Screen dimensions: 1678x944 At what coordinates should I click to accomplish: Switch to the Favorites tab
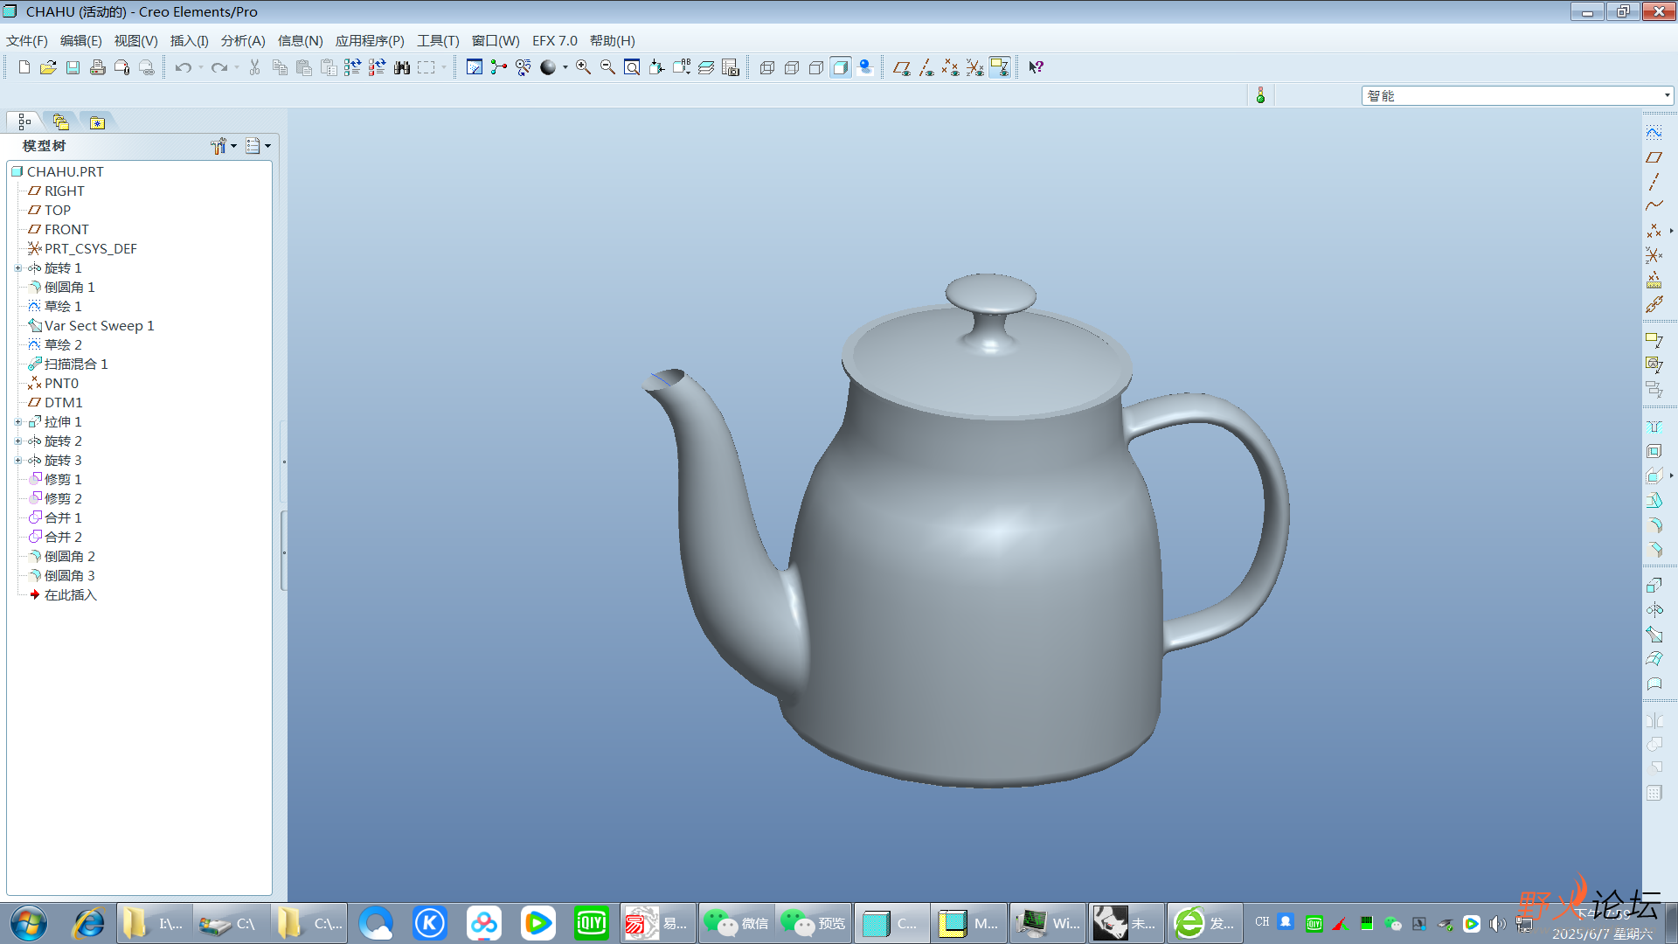click(x=97, y=122)
